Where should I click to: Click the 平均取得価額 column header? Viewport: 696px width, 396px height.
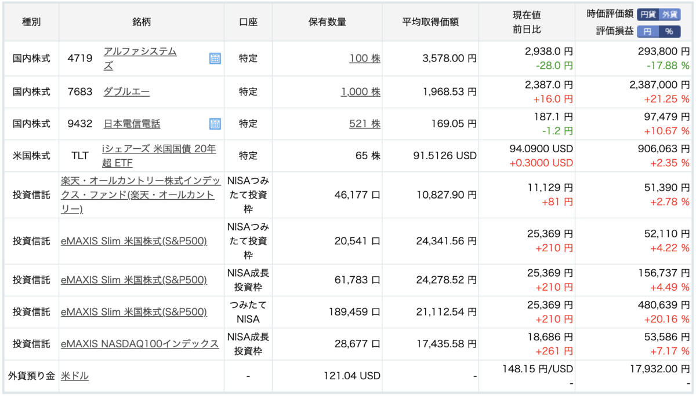(430, 22)
